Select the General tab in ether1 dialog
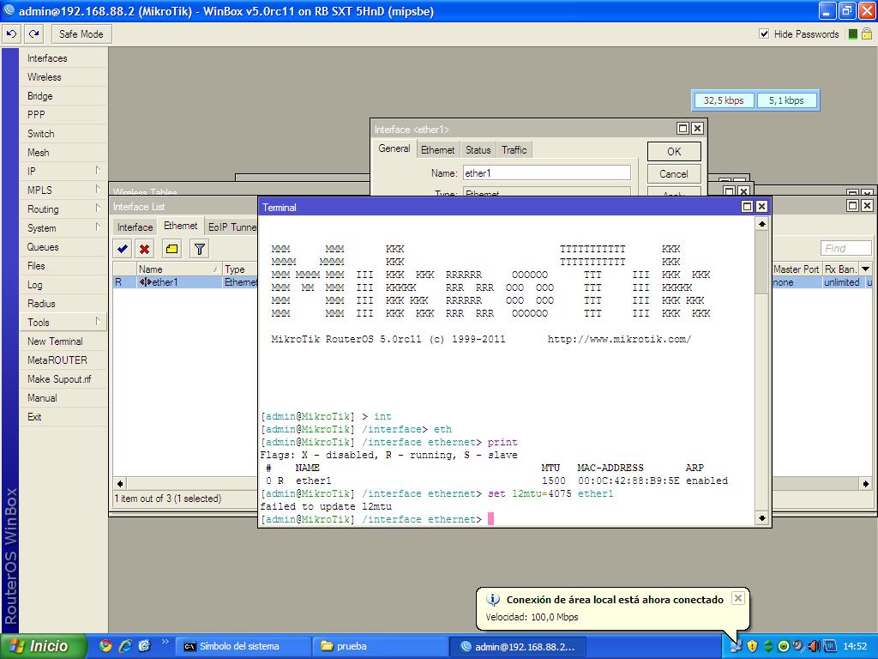The height and width of the screenshot is (659, 878). click(x=394, y=148)
